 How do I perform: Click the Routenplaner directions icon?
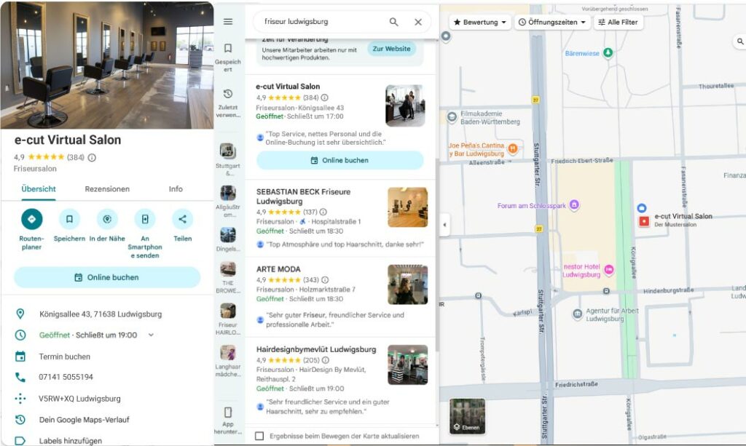31,219
